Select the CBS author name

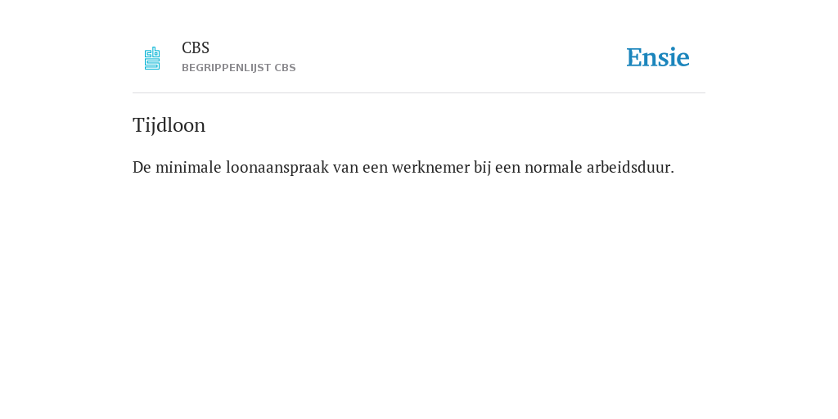pyautogui.click(x=196, y=48)
